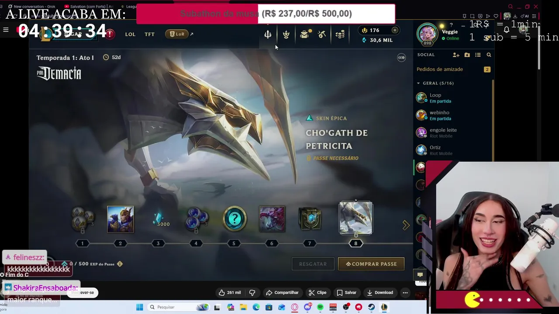Go to next pass rewards arrow
Screen dimensions: 559x314
tap(406, 225)
